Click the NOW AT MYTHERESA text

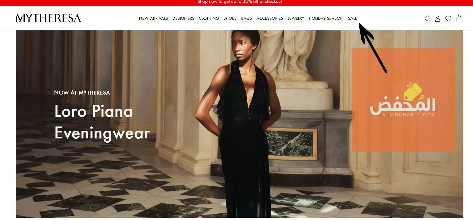tap(82, 93)
